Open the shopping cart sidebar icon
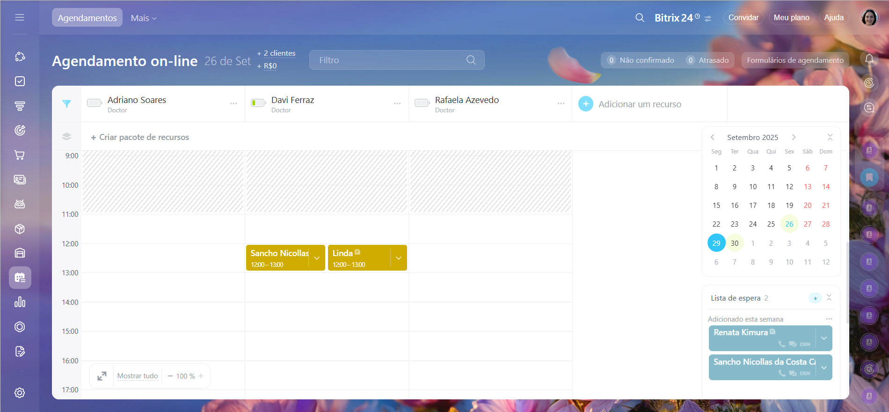The width and height of the screenshot is (889, 412). tap(20, 155)
